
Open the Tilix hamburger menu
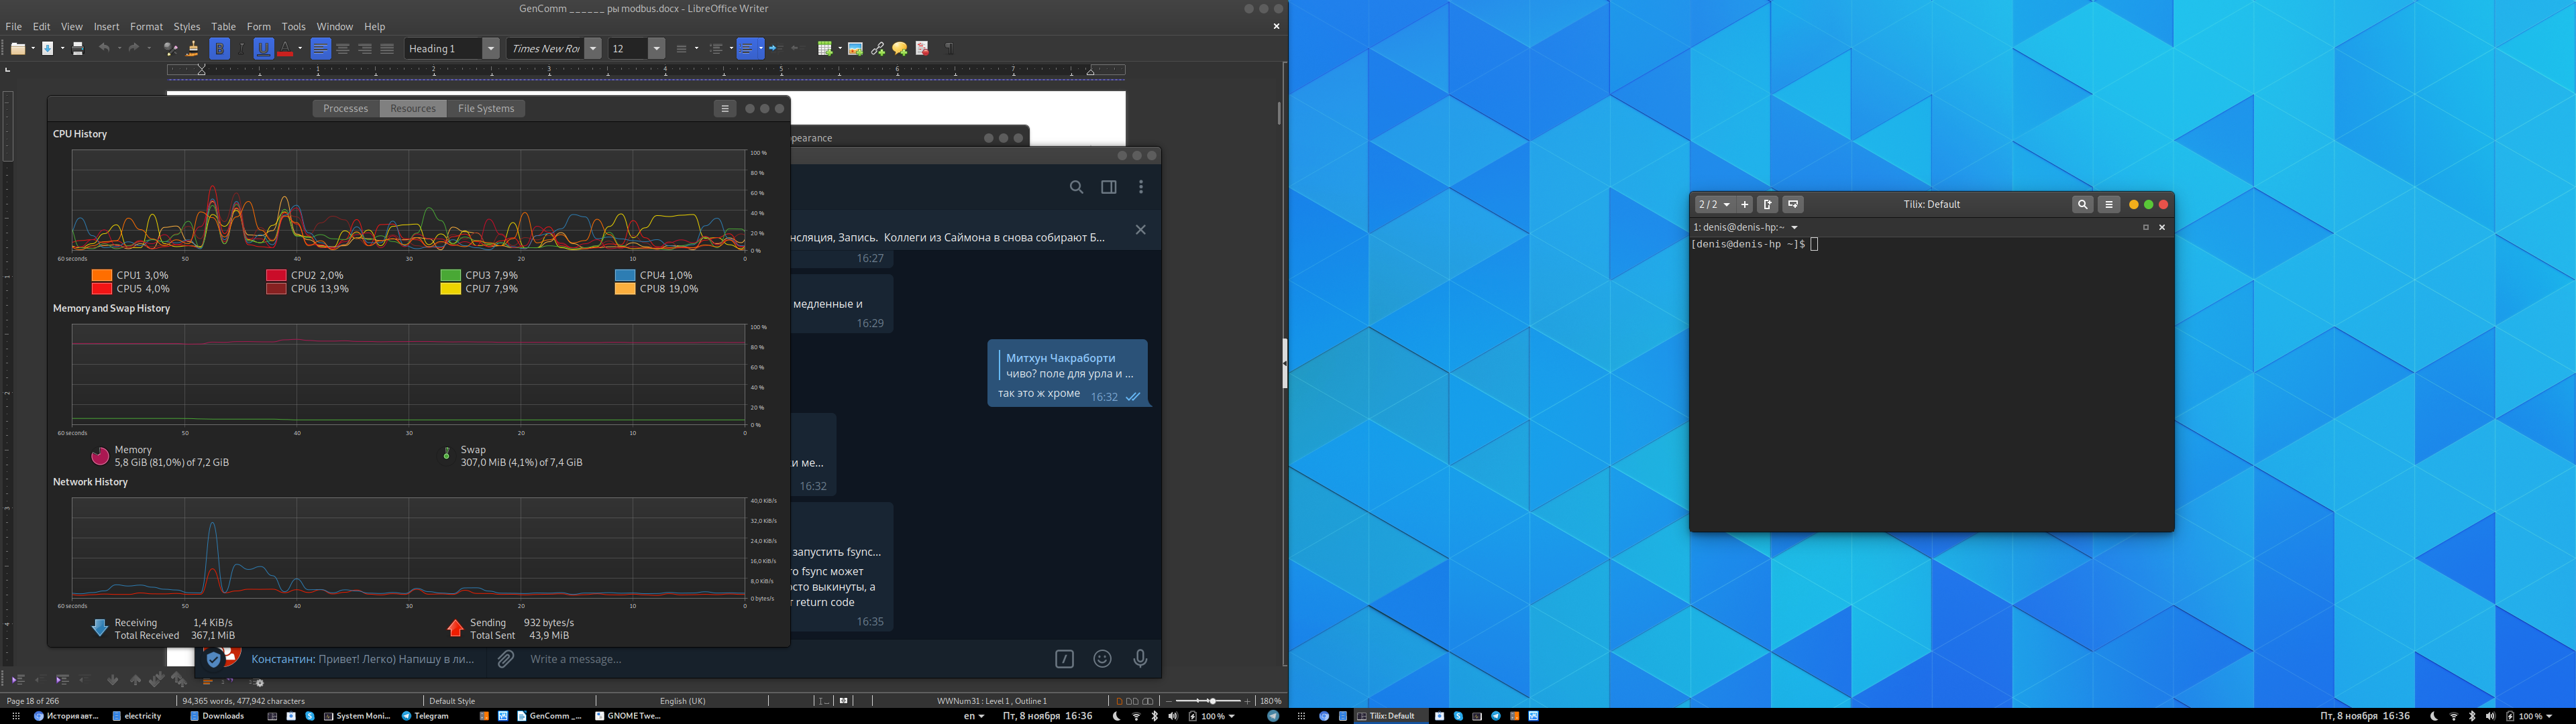2109,205
